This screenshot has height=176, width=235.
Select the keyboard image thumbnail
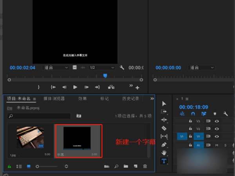point(30,138)
